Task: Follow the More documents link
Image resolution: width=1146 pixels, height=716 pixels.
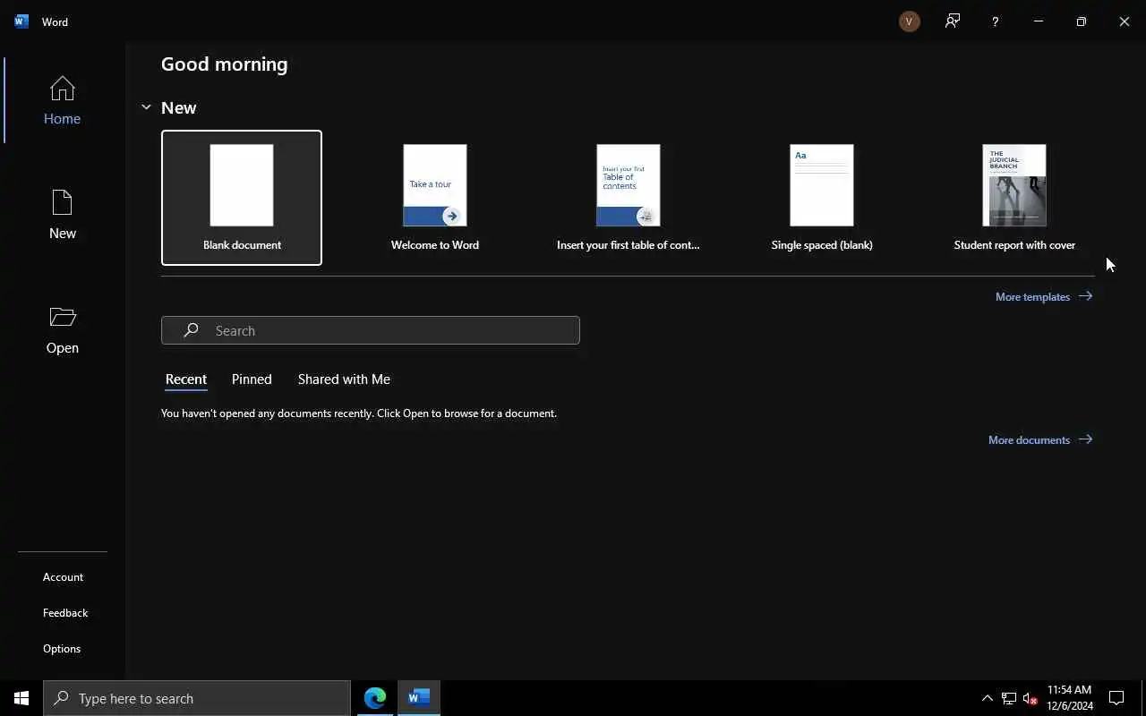Action: tap(1040, 439)
